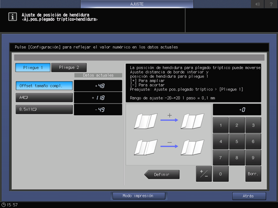Screen dimensions: 278x208
Task: Tap keypad digit 9
Action: [253, 158]
